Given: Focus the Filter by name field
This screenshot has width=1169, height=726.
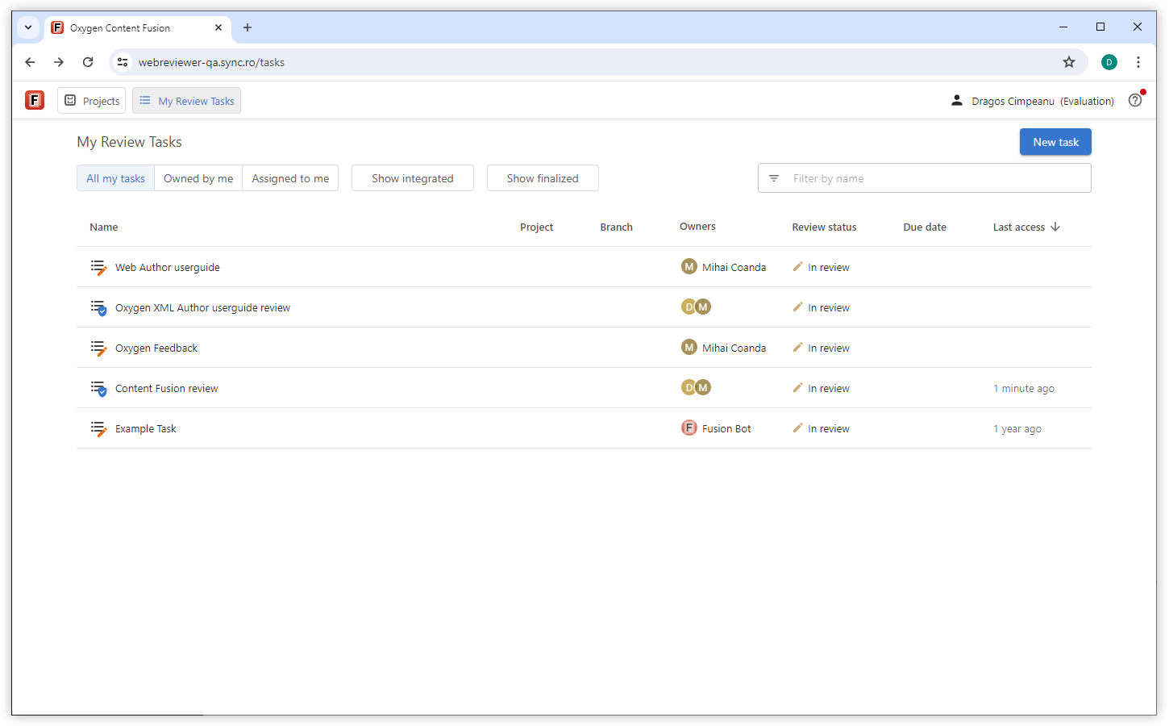Looking at the screenshot, I should 925,178.
